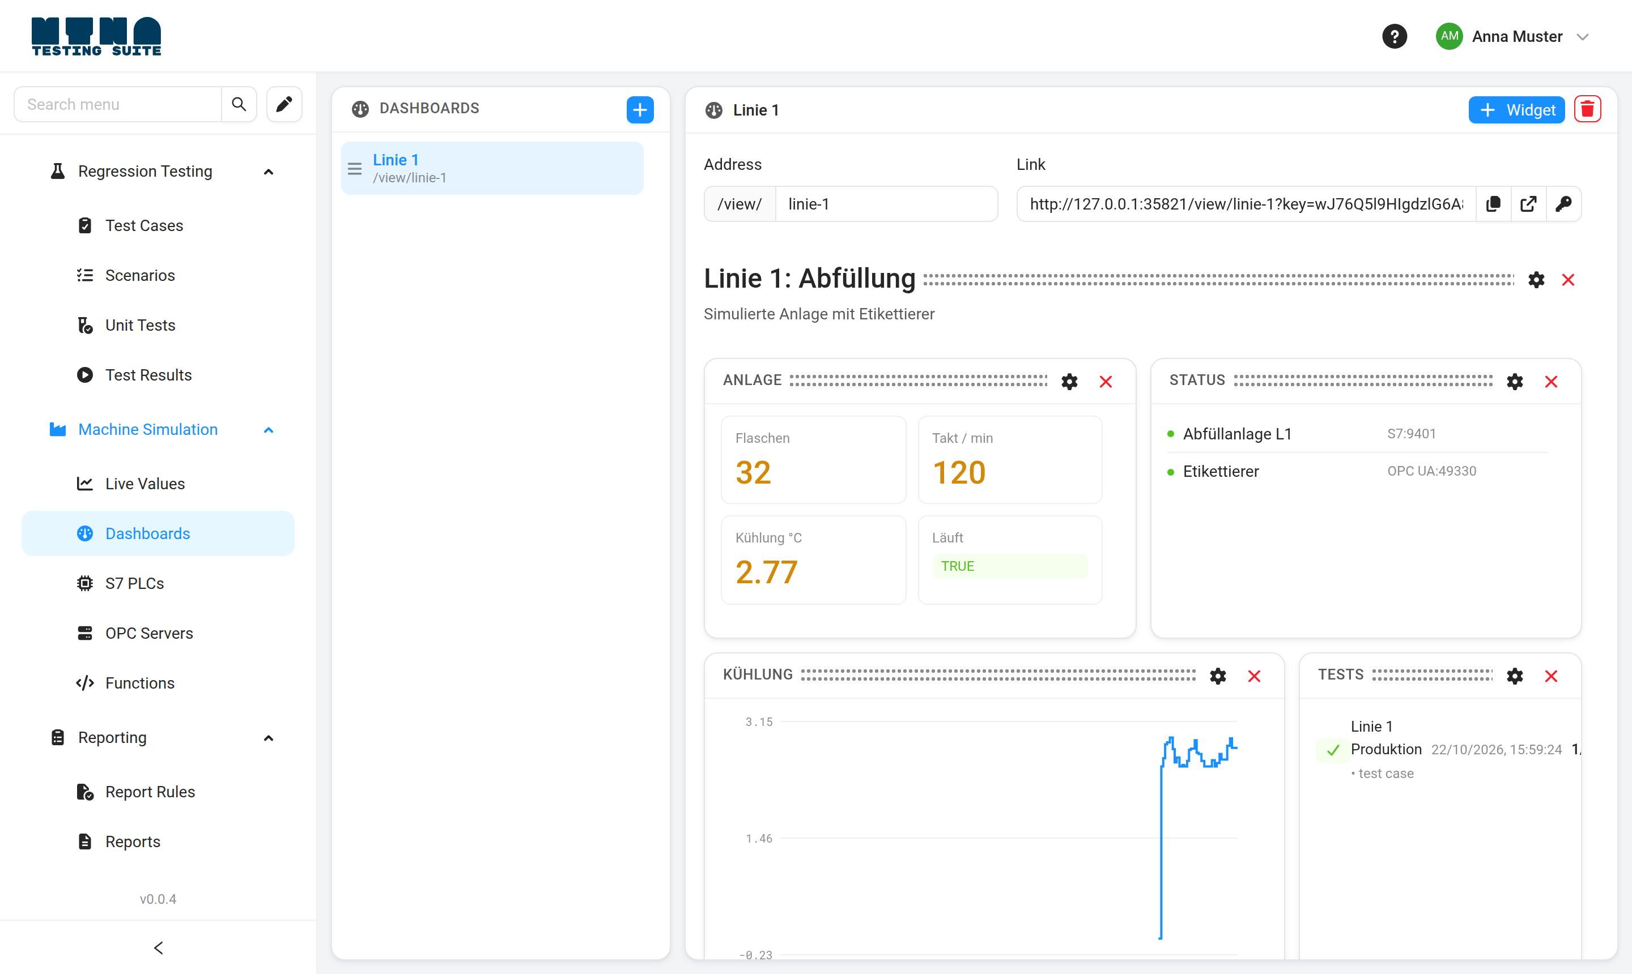Click the MUNA Testing Suite logo

coord(96,36)
